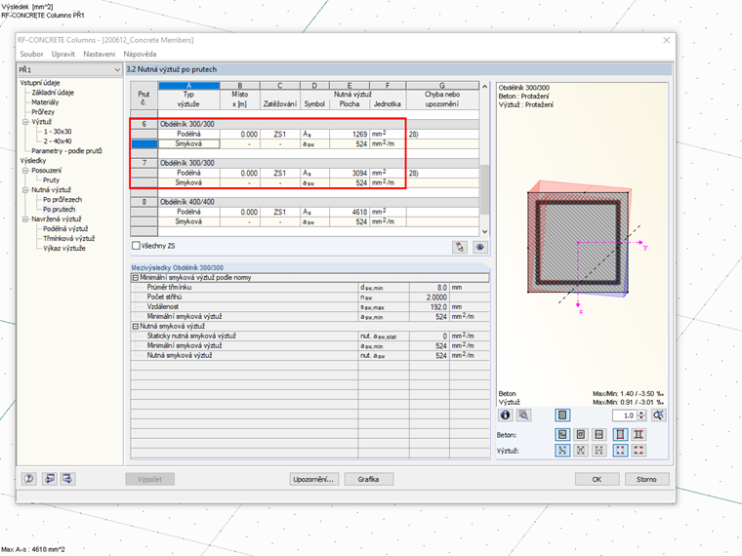Select Pruty under Posouzení
Screen dimensions: 742x556
coord(51,180)
